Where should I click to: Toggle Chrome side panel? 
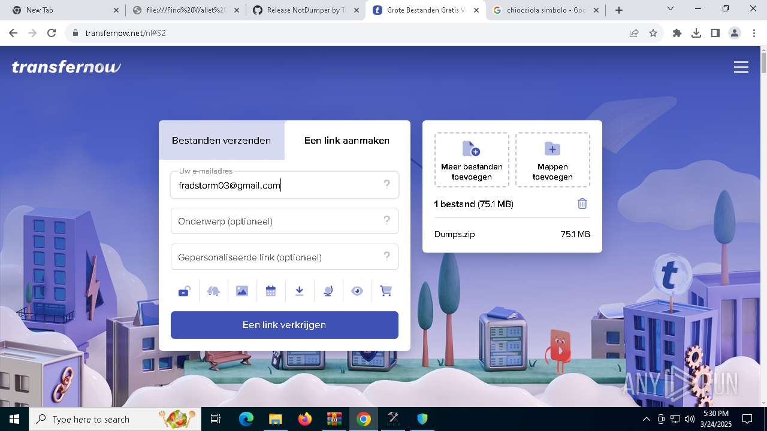pos(715,33)
